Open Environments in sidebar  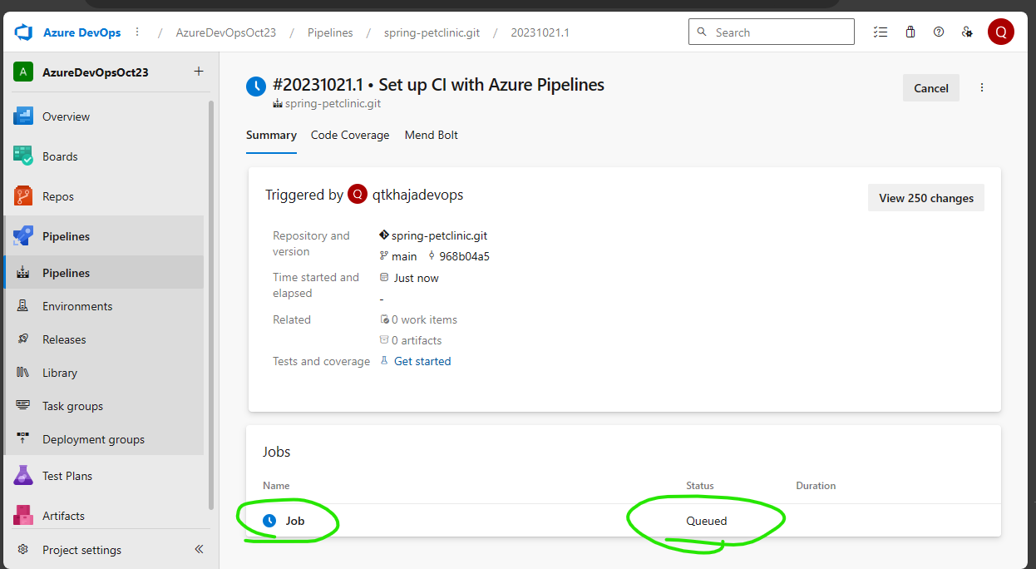coord(104,306)
